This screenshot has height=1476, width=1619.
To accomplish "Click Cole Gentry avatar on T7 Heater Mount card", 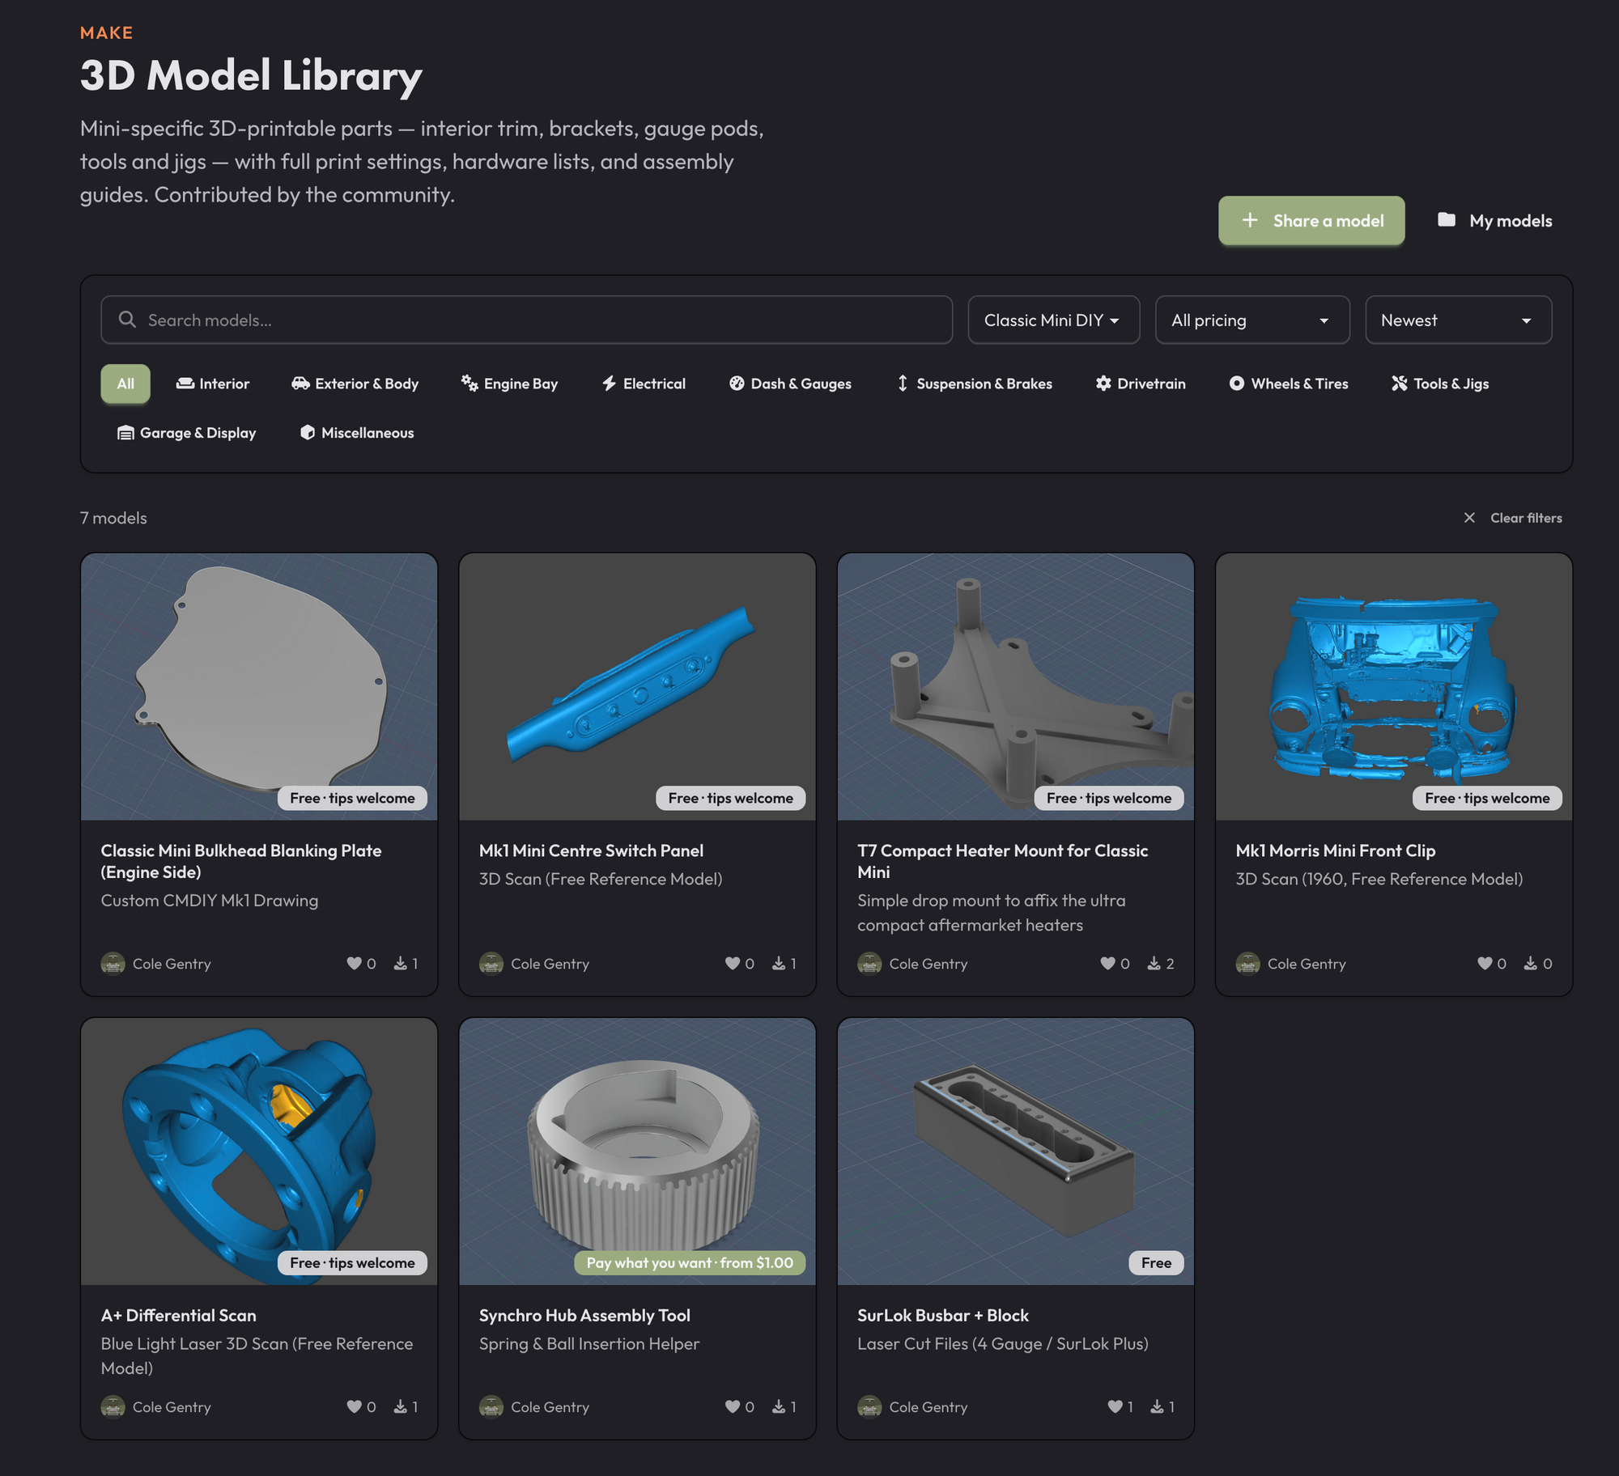I will [x=869, y=963].
